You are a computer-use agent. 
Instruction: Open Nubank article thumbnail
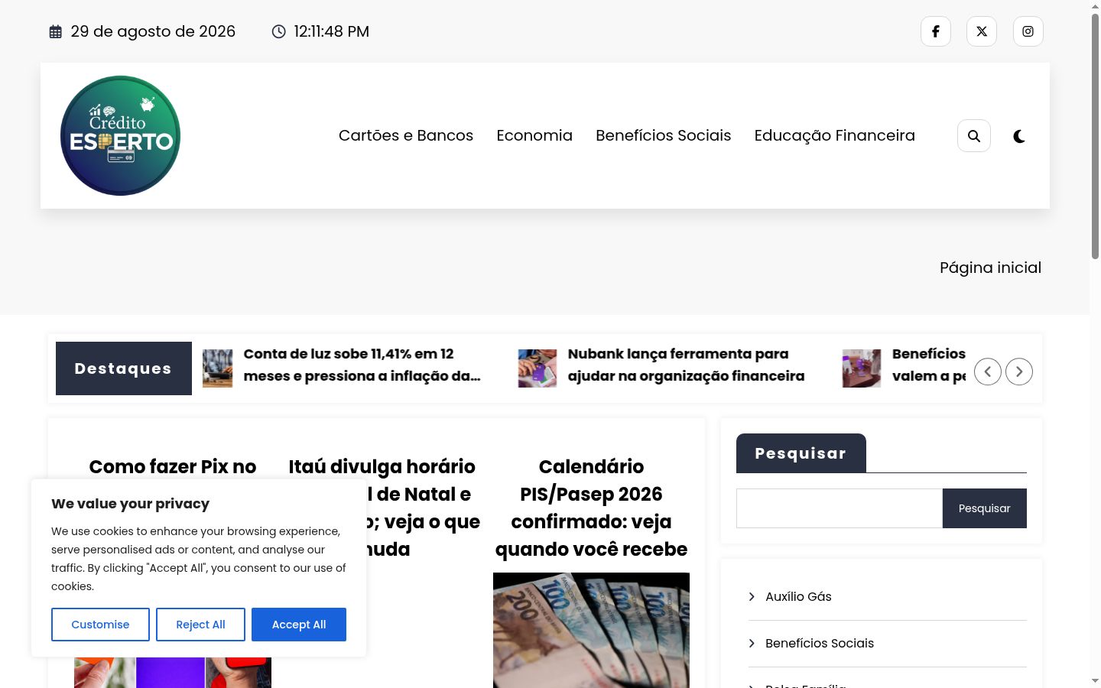pyautogui.click(x=538, y=368)
